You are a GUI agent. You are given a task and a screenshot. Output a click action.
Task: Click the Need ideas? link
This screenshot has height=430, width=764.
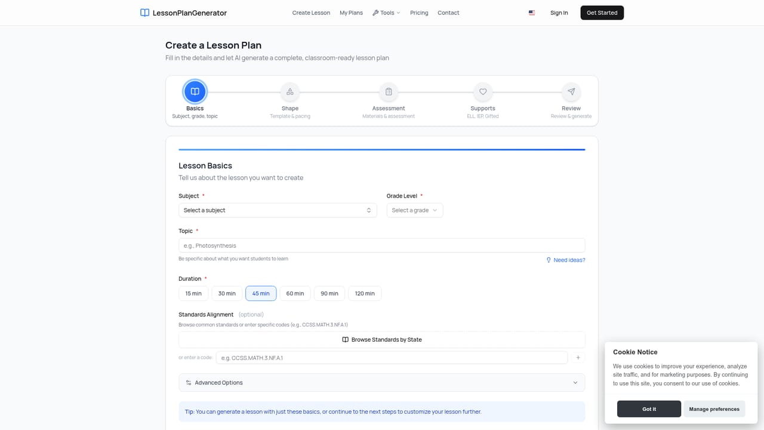[565, 260]
